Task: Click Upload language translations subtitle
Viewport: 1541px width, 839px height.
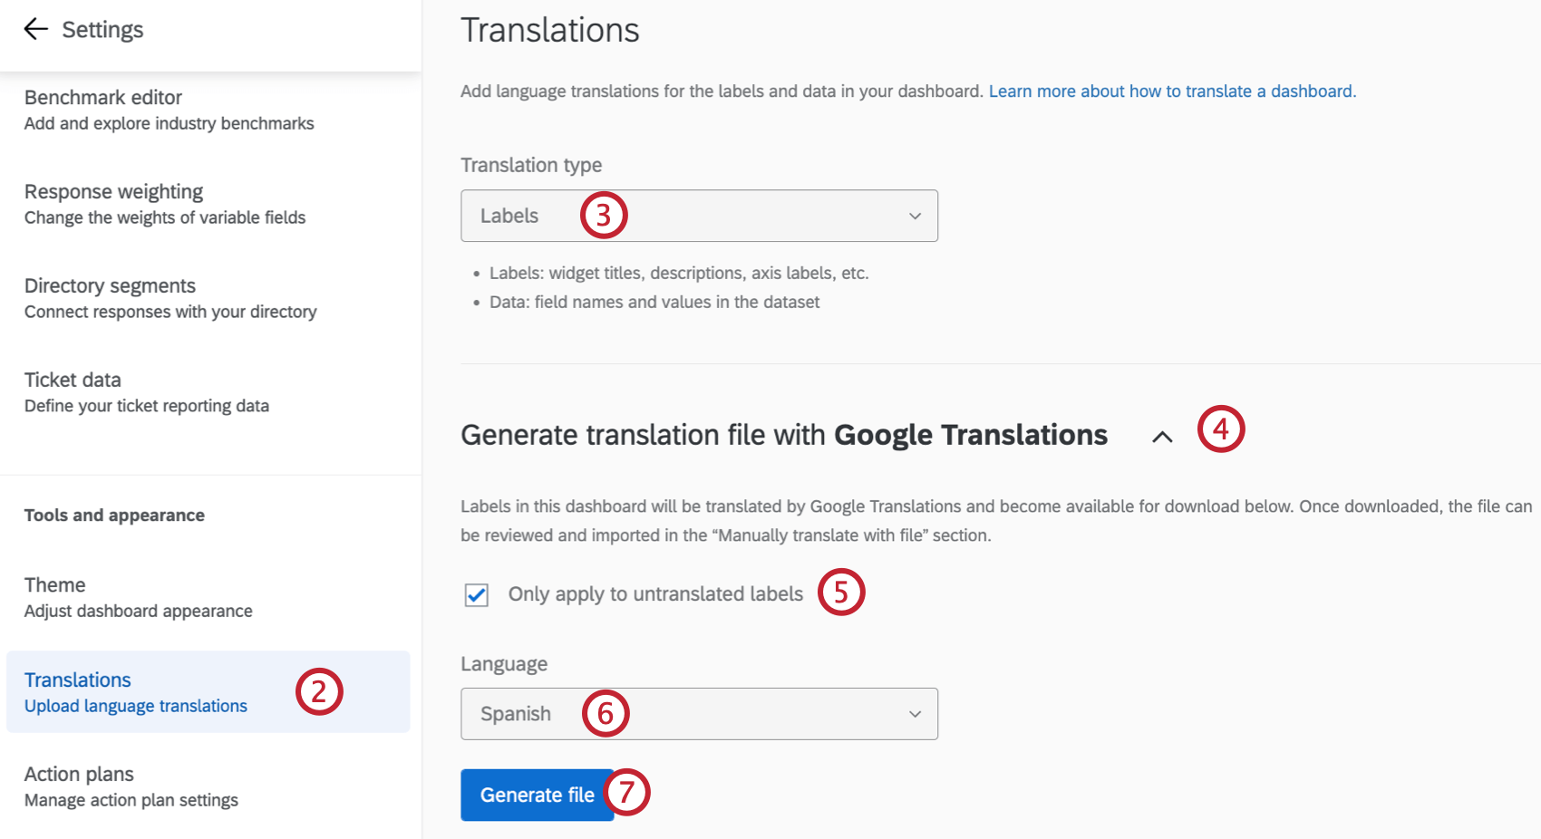Action: click(x=136, y=706)
